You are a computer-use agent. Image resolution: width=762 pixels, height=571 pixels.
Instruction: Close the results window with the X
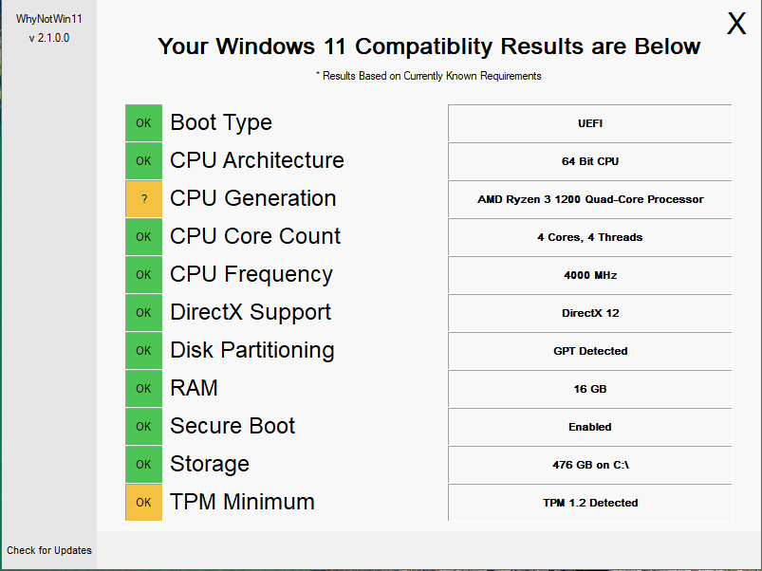click(x=736, y=24)
